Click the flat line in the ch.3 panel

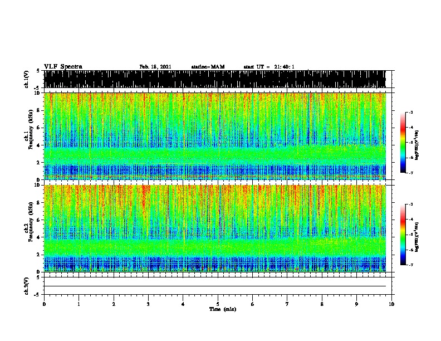pos(215,286)
